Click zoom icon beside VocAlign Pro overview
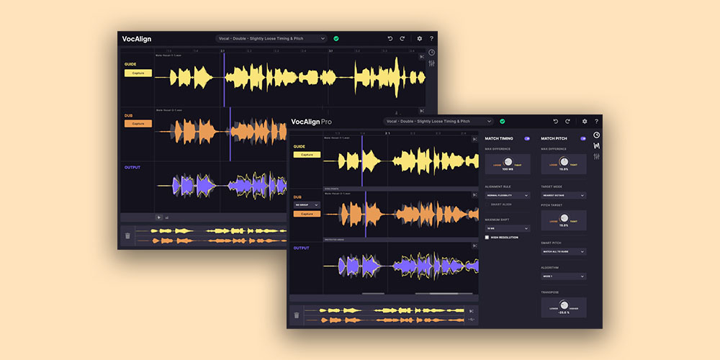Viewport: 720px width, 360px height. click(x=472, y=320)
